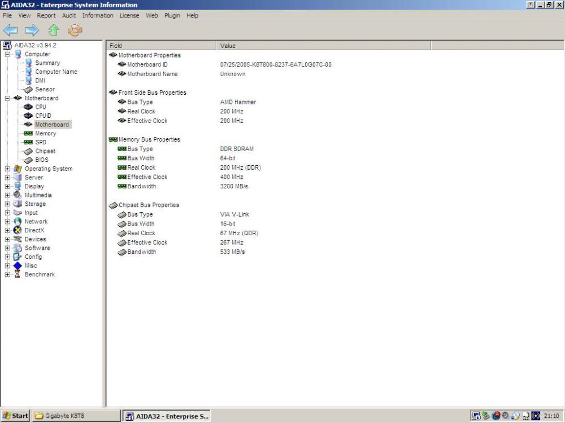
Task: Open the Audit menu
Action: [x=69, y=16]
